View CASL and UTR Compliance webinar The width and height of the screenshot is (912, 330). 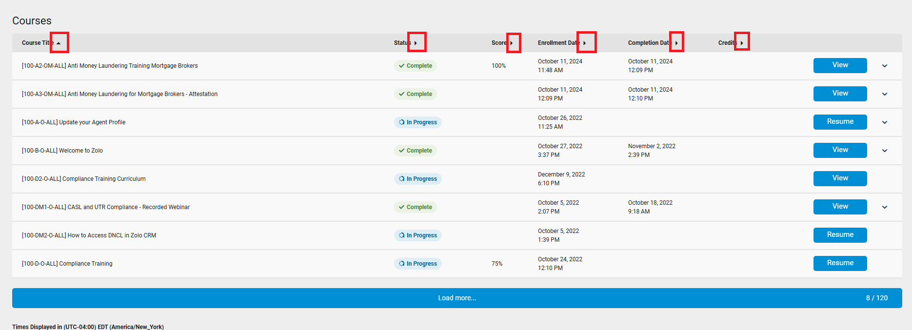pyautogui.click(x=840, y=207)
